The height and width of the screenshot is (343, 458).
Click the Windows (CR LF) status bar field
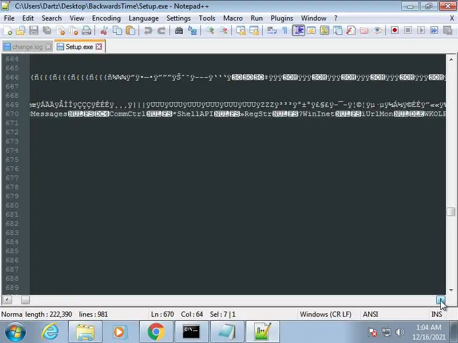coord(325,314)
